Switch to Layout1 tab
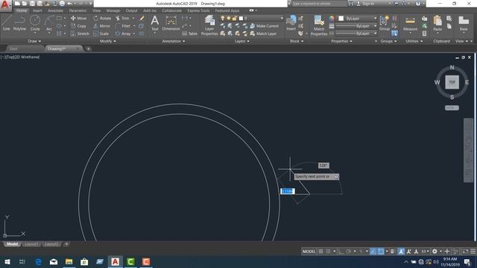The image size is (477, 268). tap(31, 244)
